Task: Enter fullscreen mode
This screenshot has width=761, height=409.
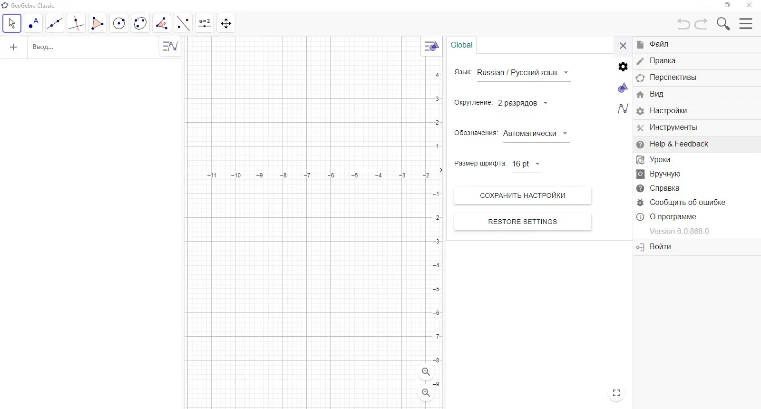Action: coord(616,393)
